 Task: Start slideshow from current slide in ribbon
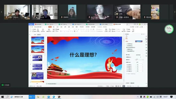(43, 30)
